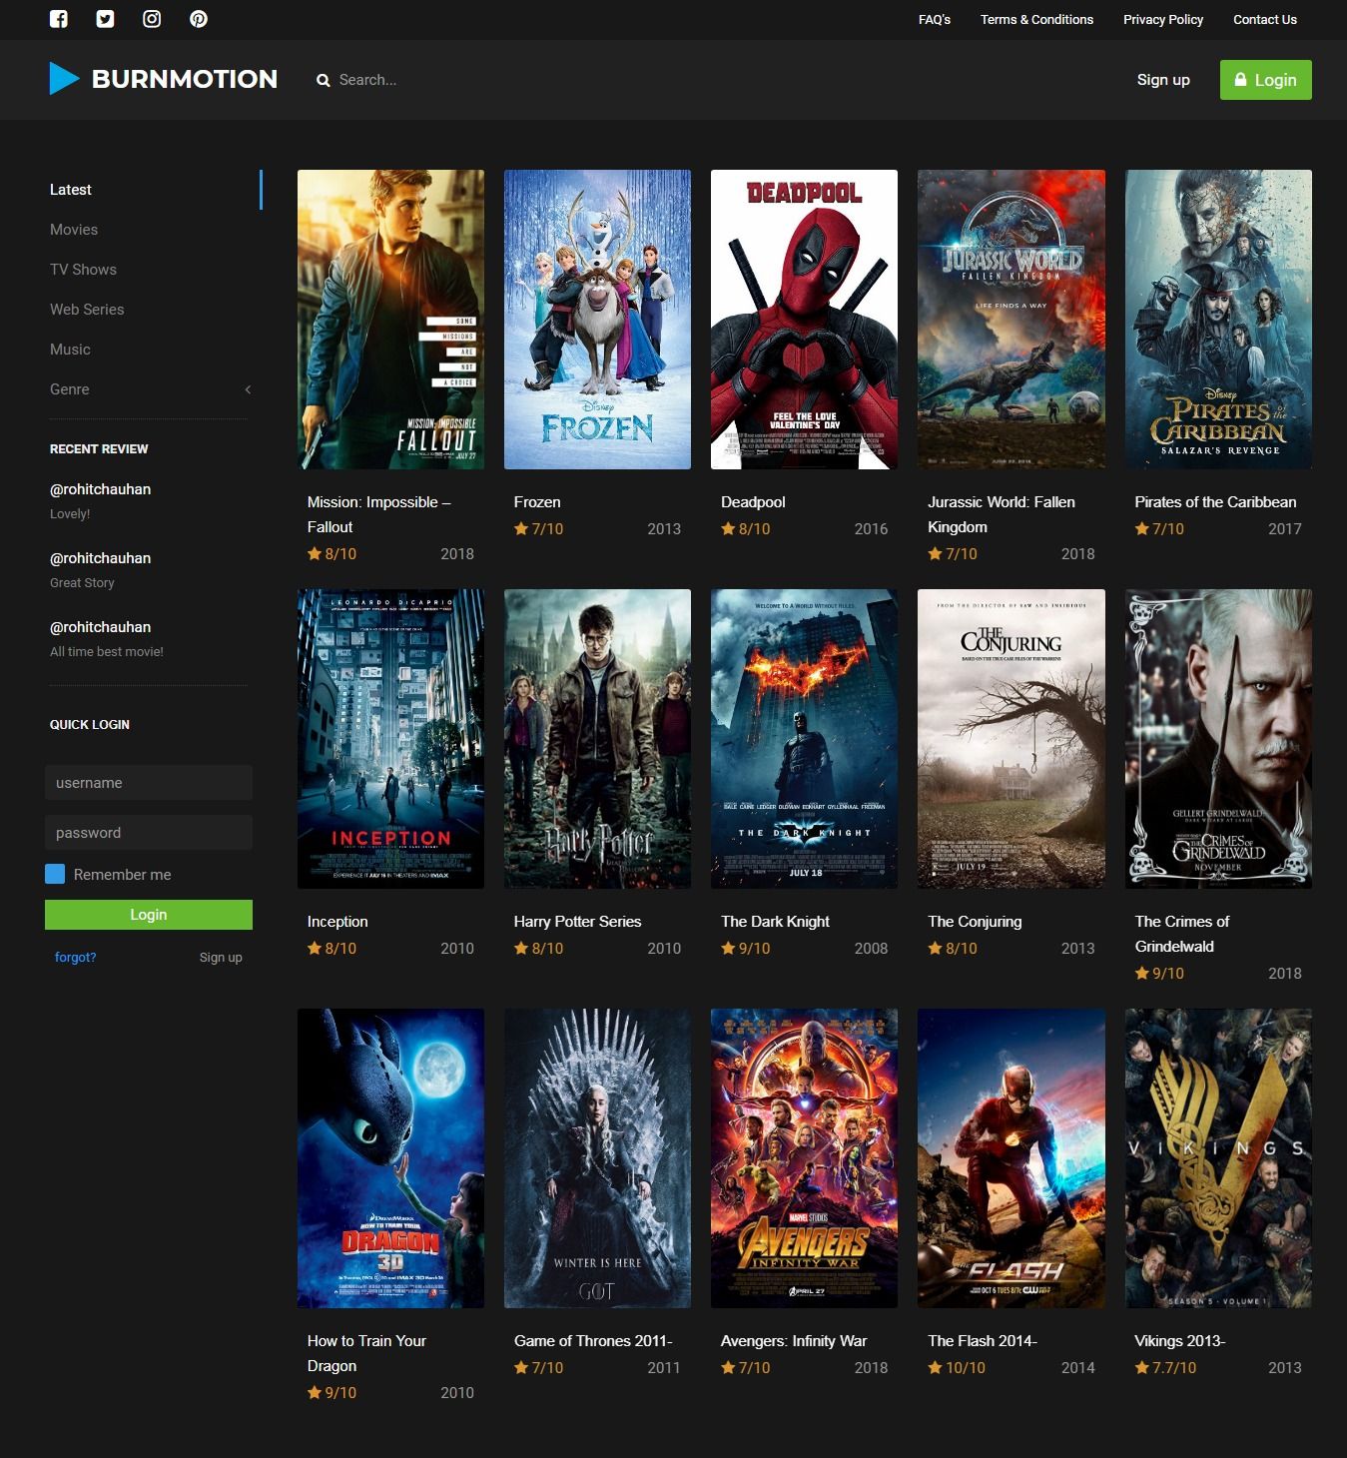Click the Jurassic World: Fallen Kingdom title
Screen dimensions: 1347x1458
point(1002,514)
